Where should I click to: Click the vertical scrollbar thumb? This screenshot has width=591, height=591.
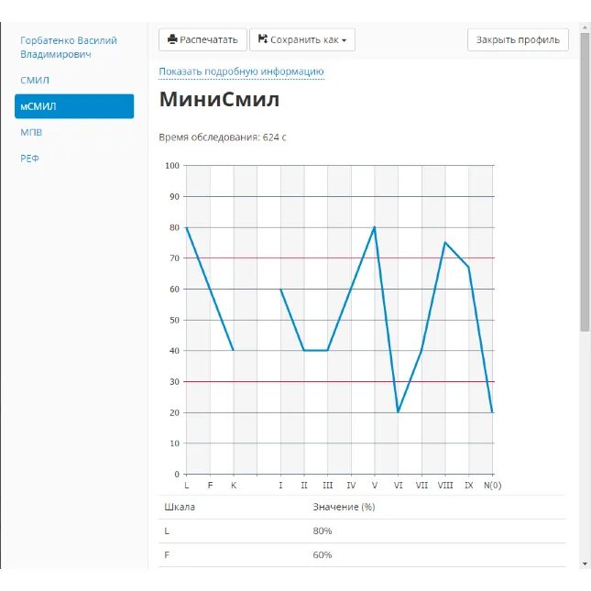tap(585, 182)
